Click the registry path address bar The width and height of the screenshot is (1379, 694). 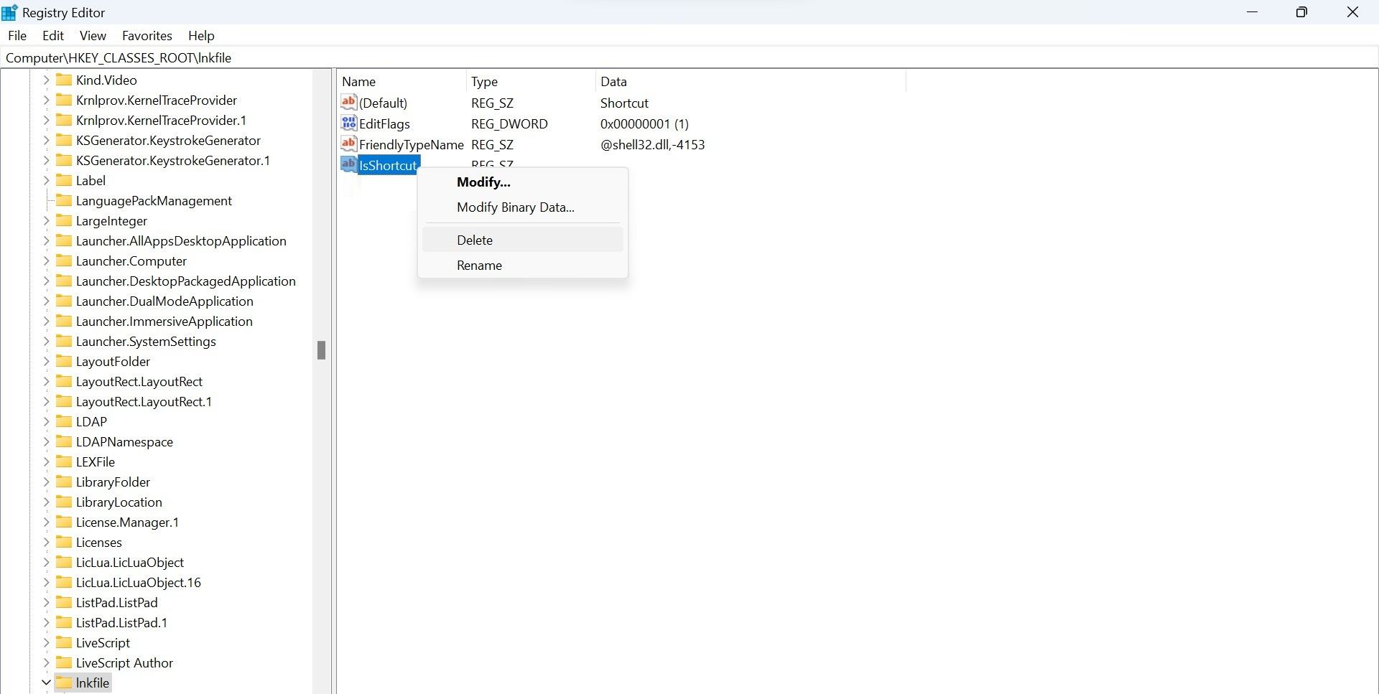689,57
